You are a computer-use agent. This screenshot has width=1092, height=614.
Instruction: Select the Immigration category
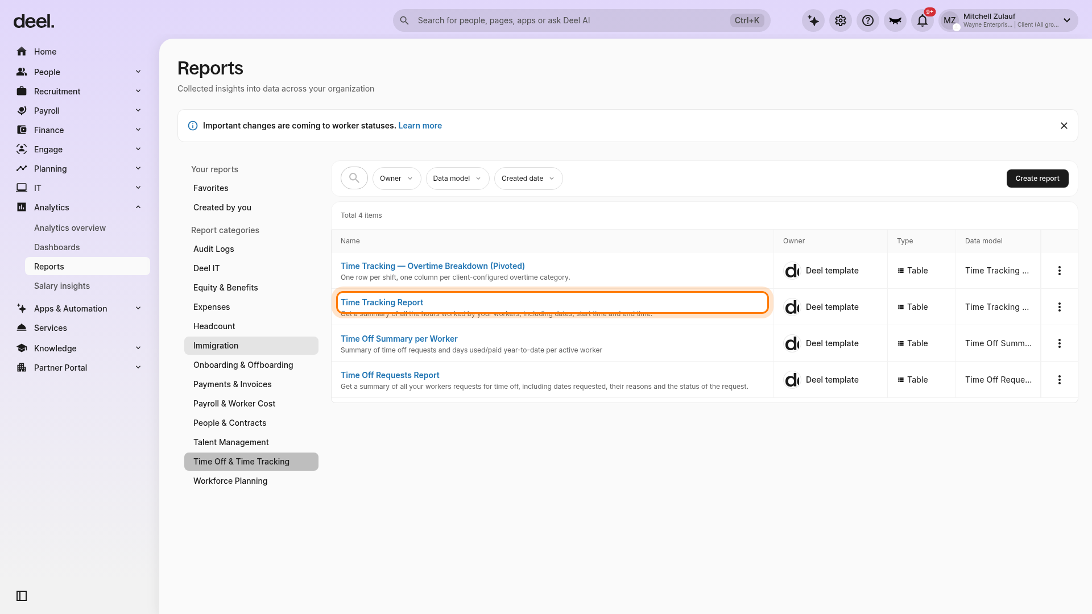pos(251,346)
